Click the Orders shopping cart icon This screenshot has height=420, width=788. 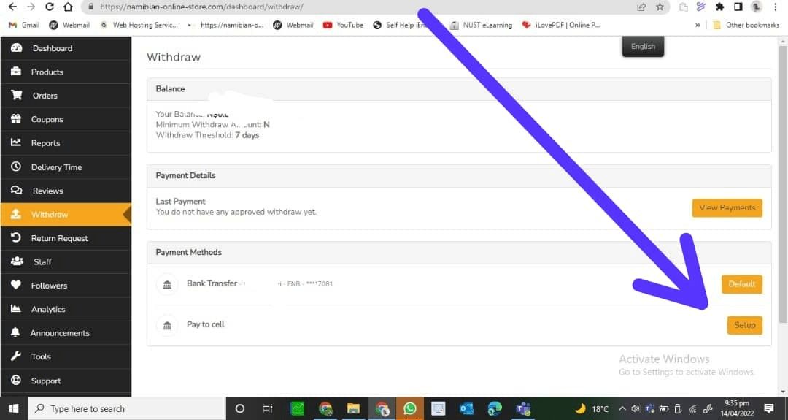16,96
